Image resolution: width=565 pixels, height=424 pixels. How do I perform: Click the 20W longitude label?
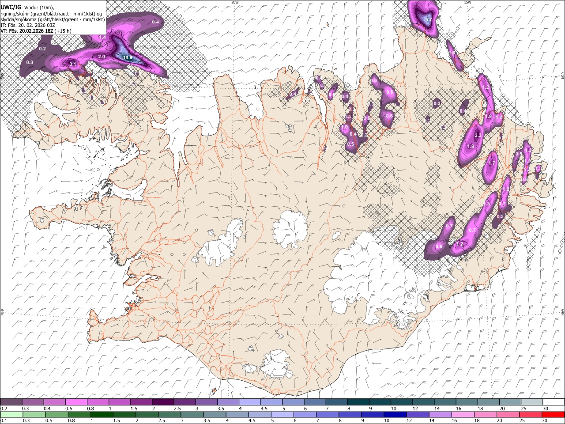coord(235,2)
